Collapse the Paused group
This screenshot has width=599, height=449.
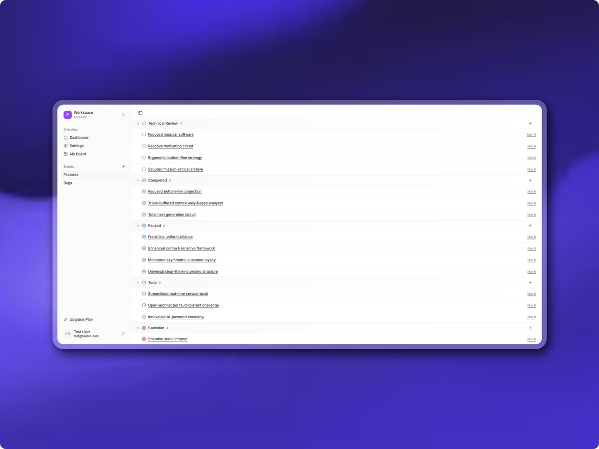(x=138, y=225)
